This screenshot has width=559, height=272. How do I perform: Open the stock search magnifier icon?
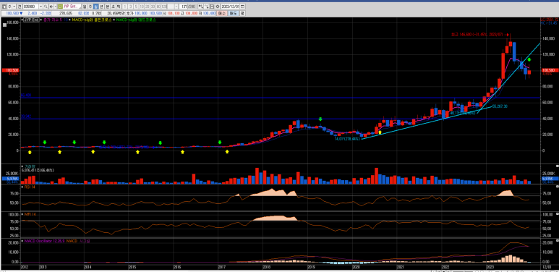tap(46, 7)
